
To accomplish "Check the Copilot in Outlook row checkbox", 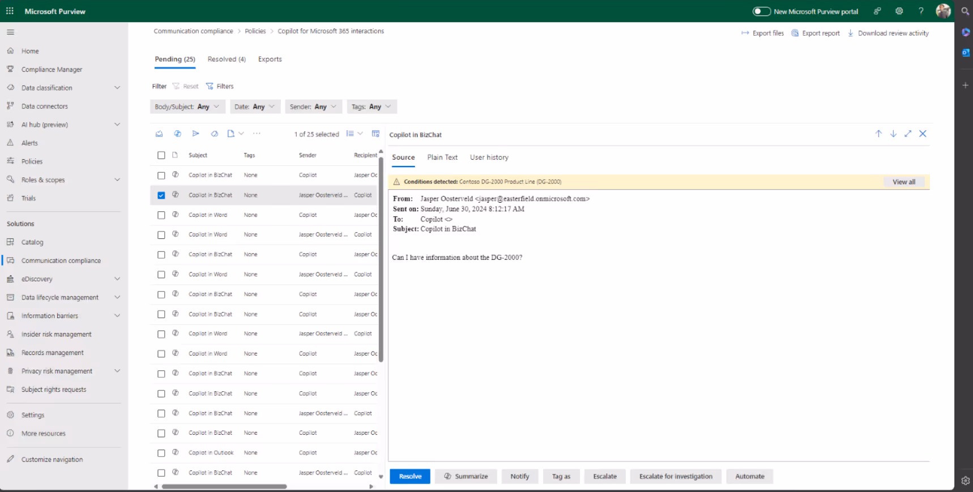I will [161, 453].
